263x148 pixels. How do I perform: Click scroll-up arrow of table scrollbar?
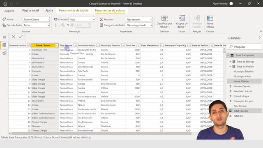pos(224,49)
